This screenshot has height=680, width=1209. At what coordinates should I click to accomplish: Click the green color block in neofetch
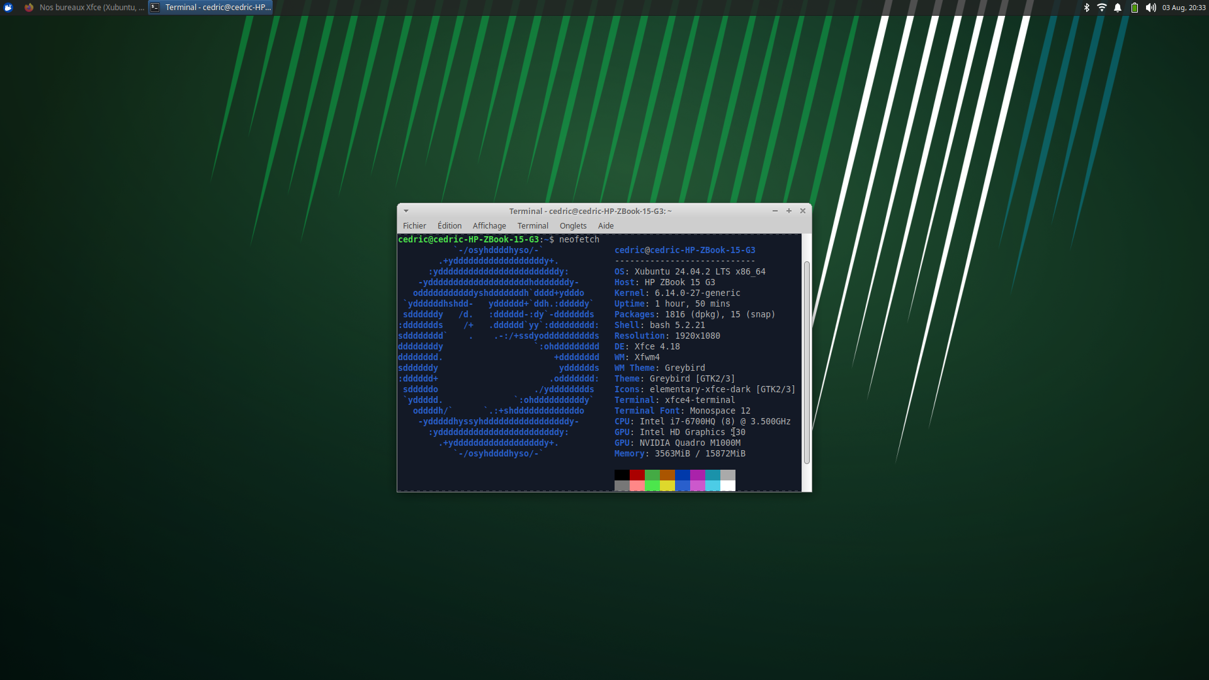point(652,475)
